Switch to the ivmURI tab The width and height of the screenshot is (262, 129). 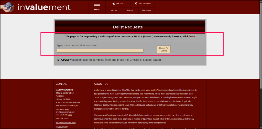114,11
